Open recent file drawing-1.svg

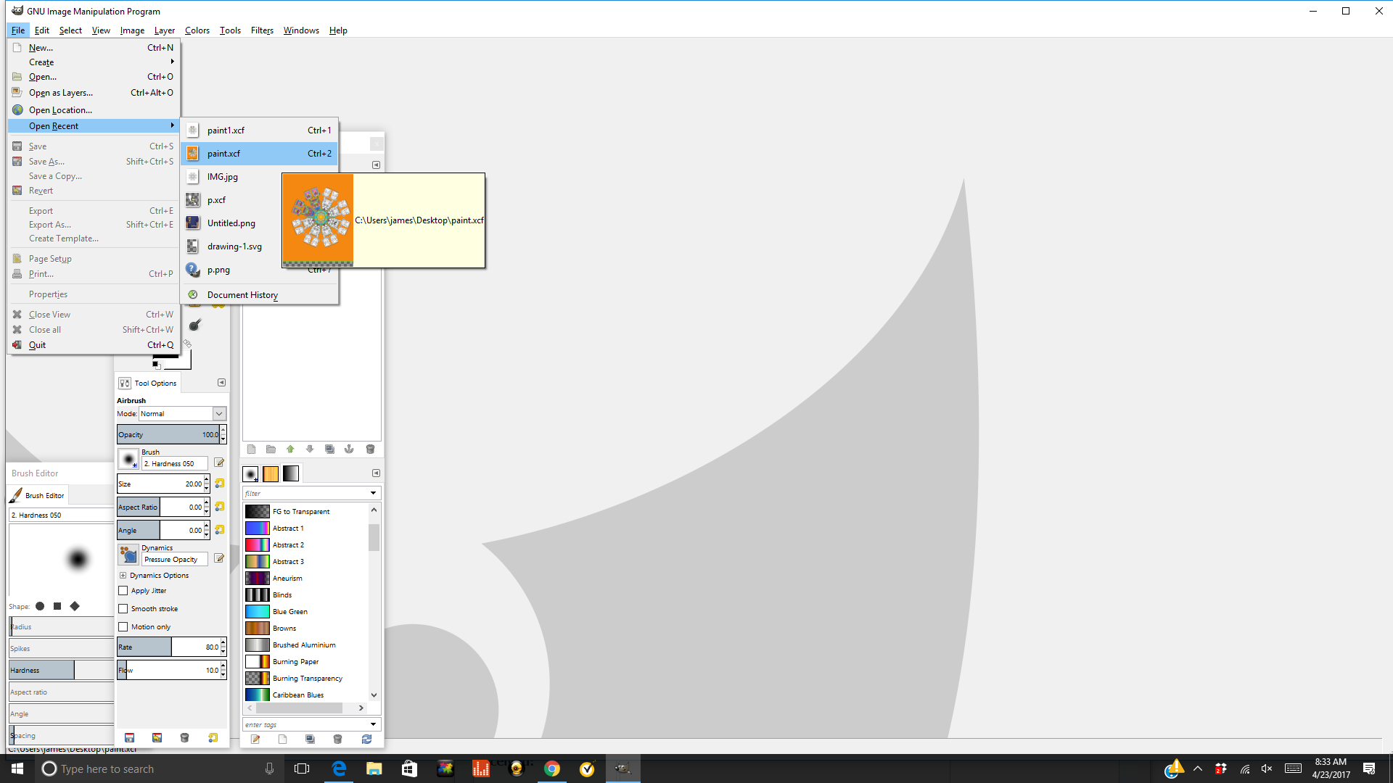pyautogui.click(x=231, y=246)
